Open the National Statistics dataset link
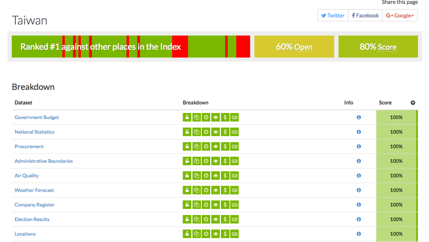 [x=34, y=132]
